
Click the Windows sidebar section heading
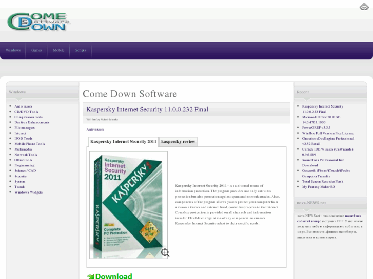pyautogui.click(x=17, y=92)
